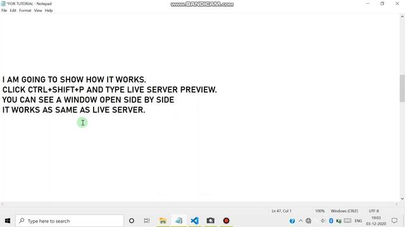Click the line "IT WORKS AS SAME AS LIVE SERVER."
This screenshot has width=405, height=227.
(73, 110)
